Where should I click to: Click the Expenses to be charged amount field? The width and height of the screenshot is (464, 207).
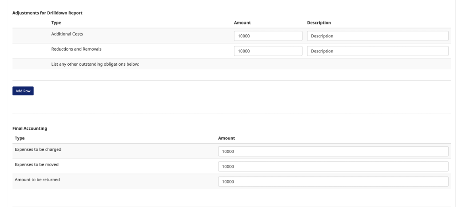pos(333,152)
